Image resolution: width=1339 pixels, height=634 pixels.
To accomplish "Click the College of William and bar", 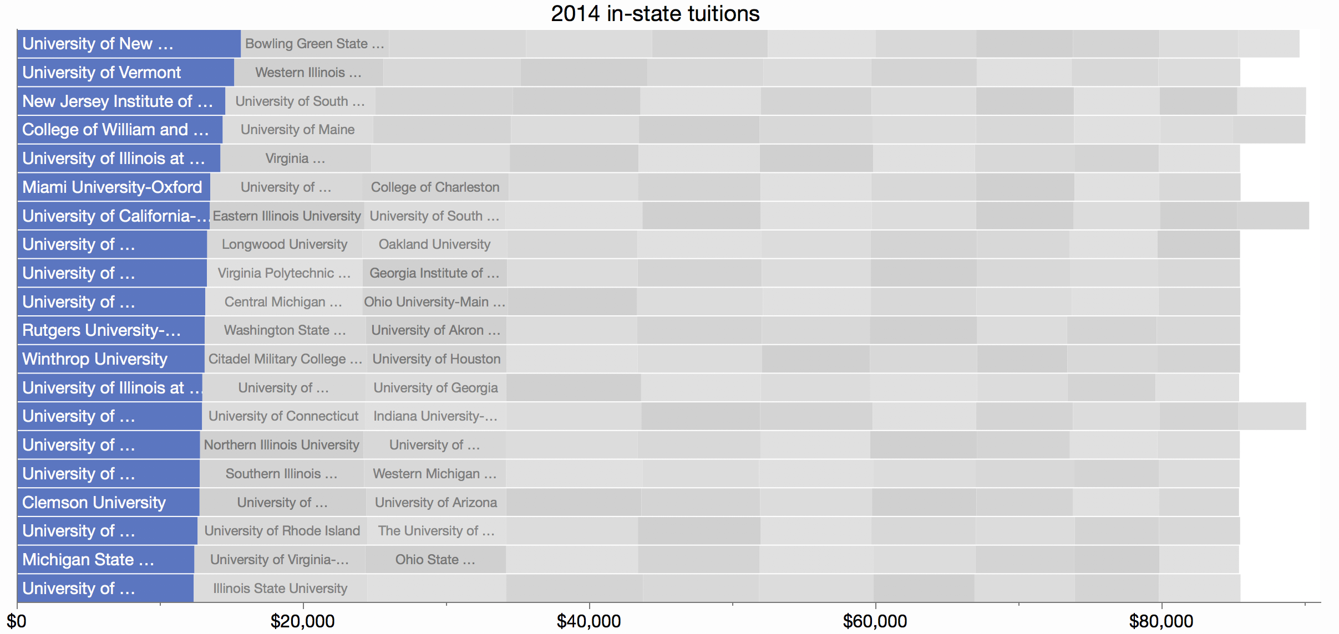I will click(x=120, y=130).
